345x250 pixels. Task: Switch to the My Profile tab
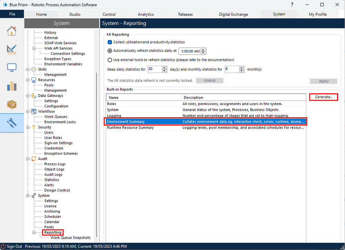coord(318,14)
